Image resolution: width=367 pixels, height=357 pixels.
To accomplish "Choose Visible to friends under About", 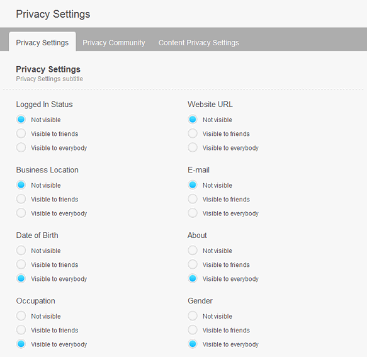I will click(x=193, y=264).
